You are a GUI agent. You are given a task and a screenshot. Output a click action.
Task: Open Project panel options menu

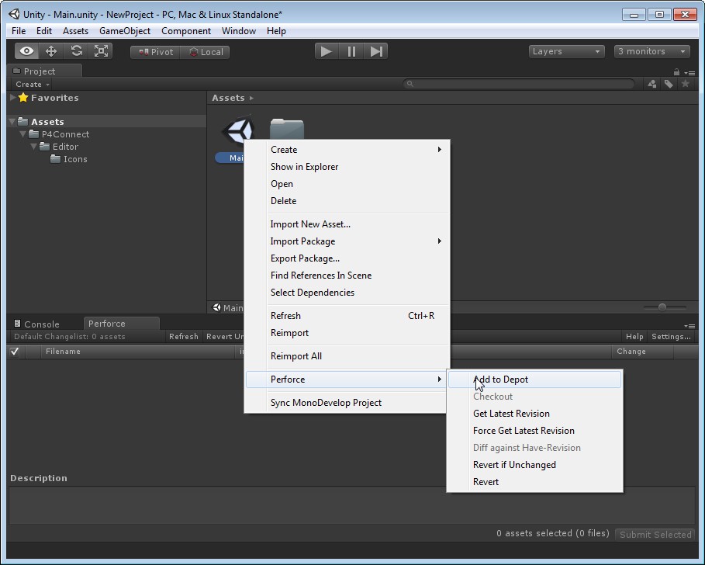[x=689, y=72]
